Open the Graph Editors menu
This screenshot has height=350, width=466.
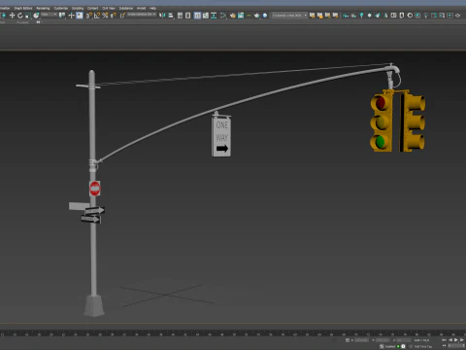[23, 8]
